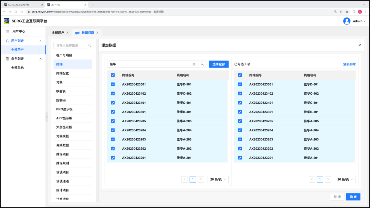370x208 pixels.
Task: Click the 请输入名称搜索 input field
Action: tap(70, 45)
